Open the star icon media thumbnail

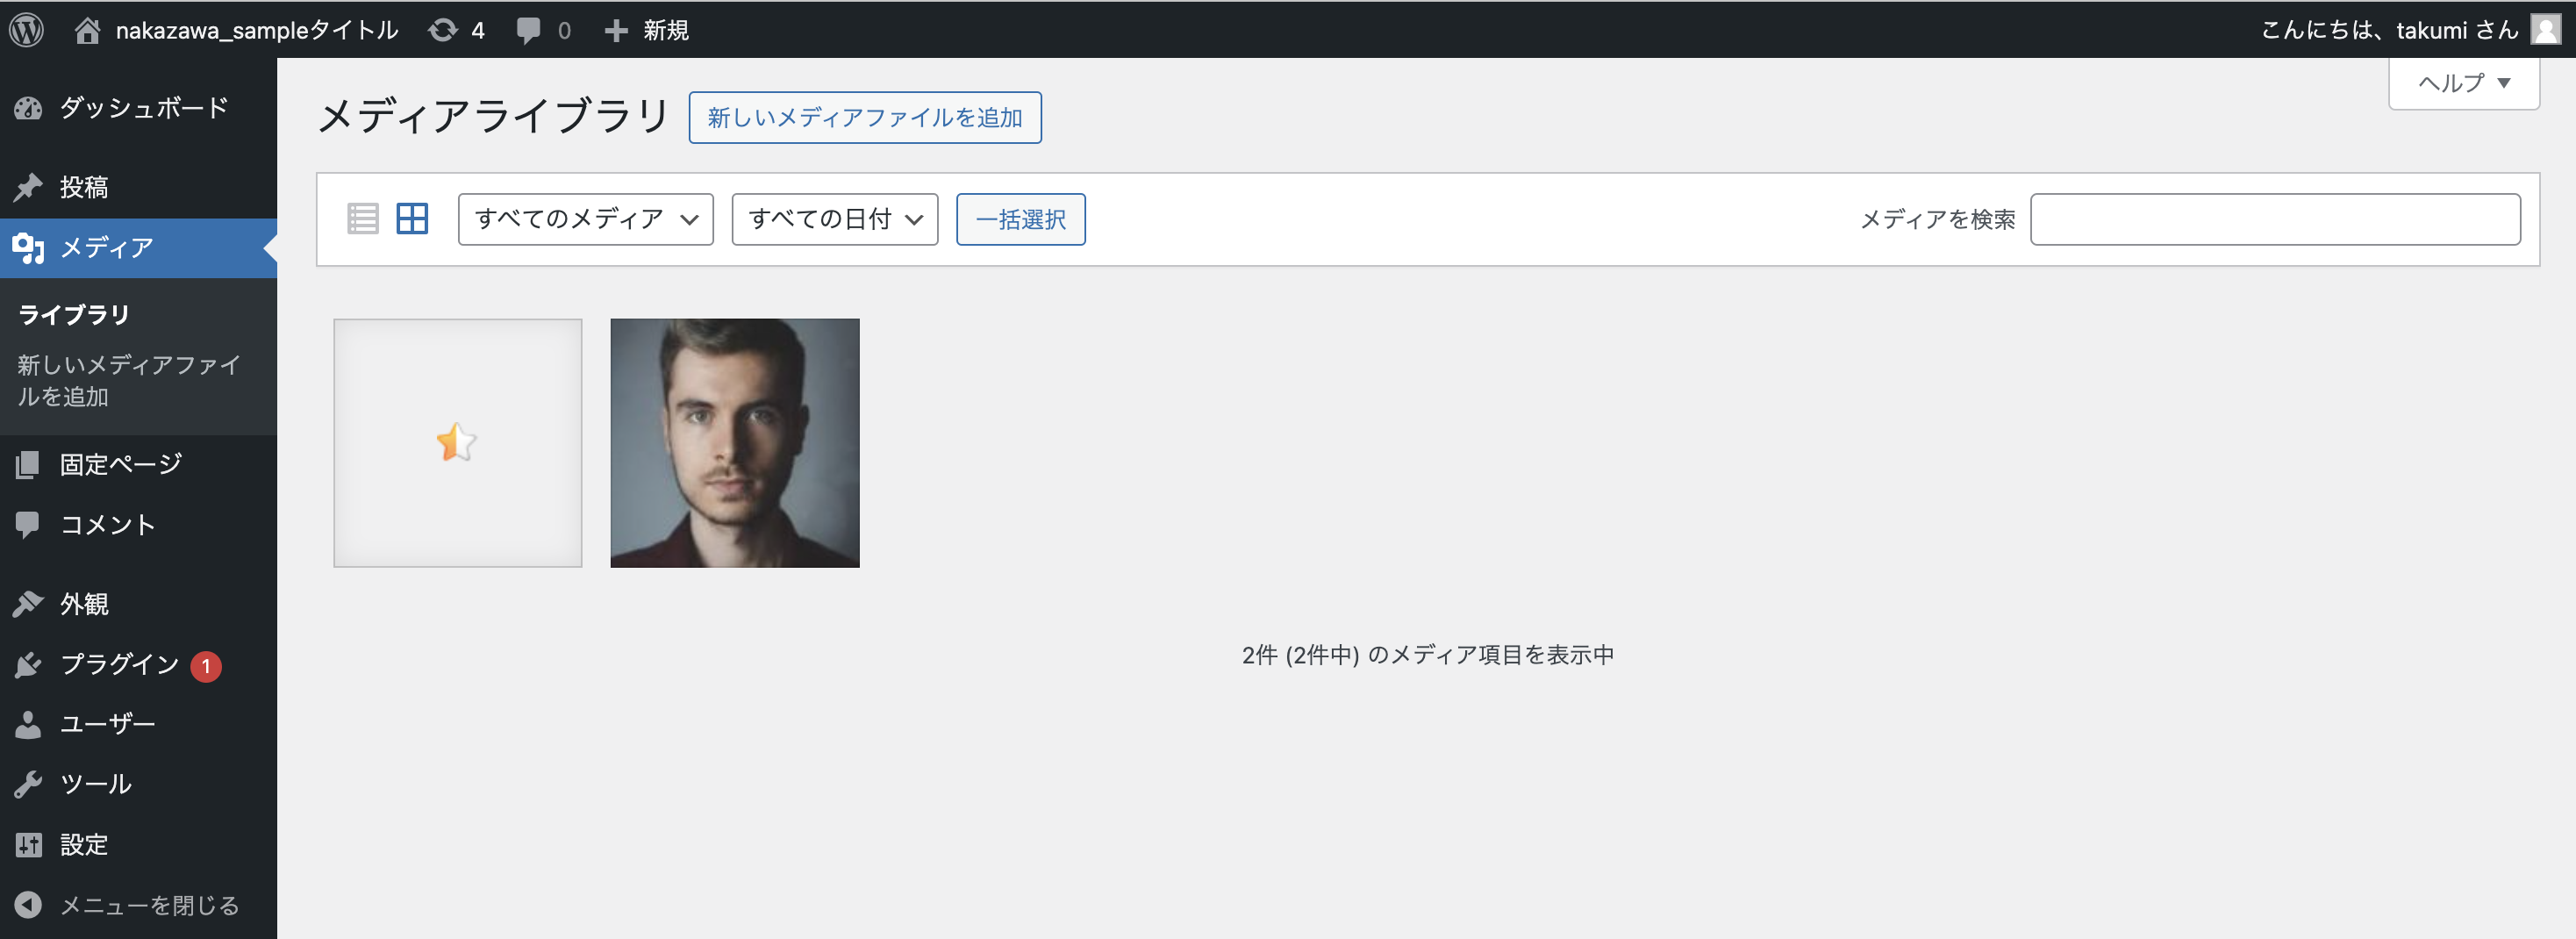458,443
